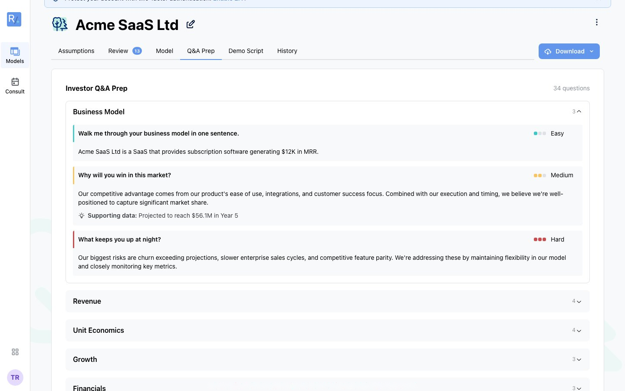625x391 pixels.
Task: Click the Hard difficulty red dots indicator
Action: click(x=540, y=239)
